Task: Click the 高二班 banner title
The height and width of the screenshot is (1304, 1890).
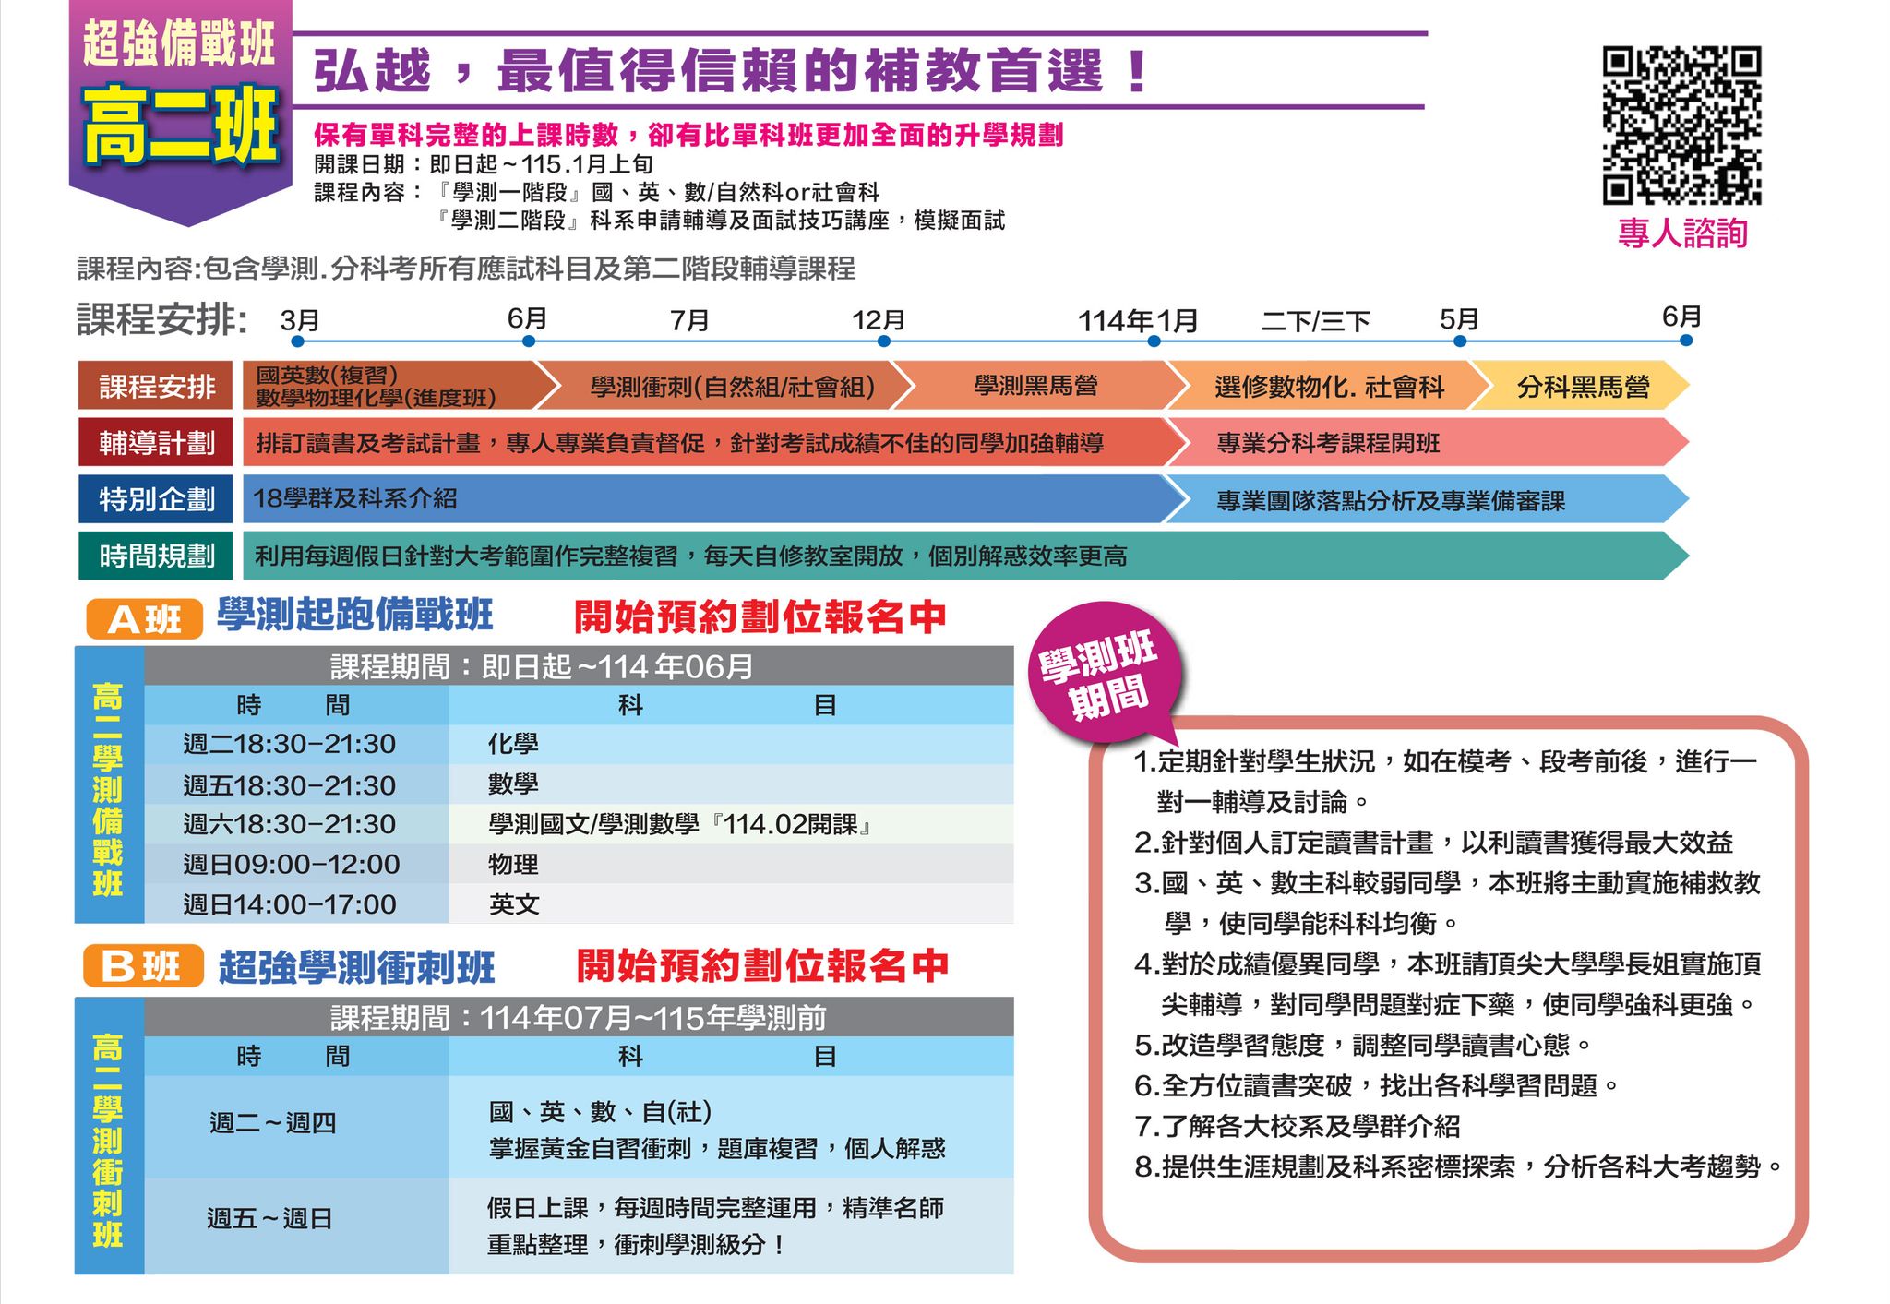Action: pos(180,126)
